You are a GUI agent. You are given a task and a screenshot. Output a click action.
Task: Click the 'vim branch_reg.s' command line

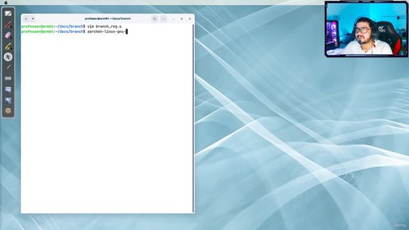pos(104,27)
